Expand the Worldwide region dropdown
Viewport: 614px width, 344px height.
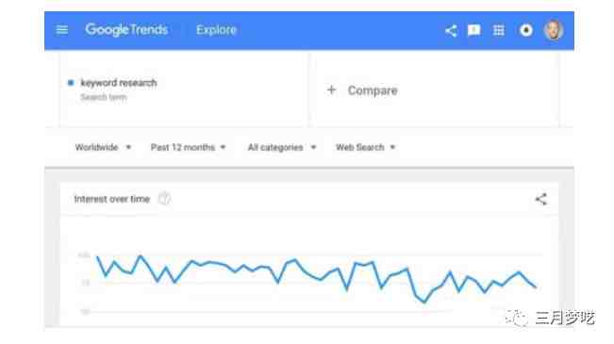click(103, 148)
